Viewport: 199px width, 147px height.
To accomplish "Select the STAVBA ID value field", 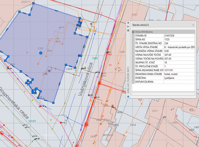I will [x=179, y=36].
